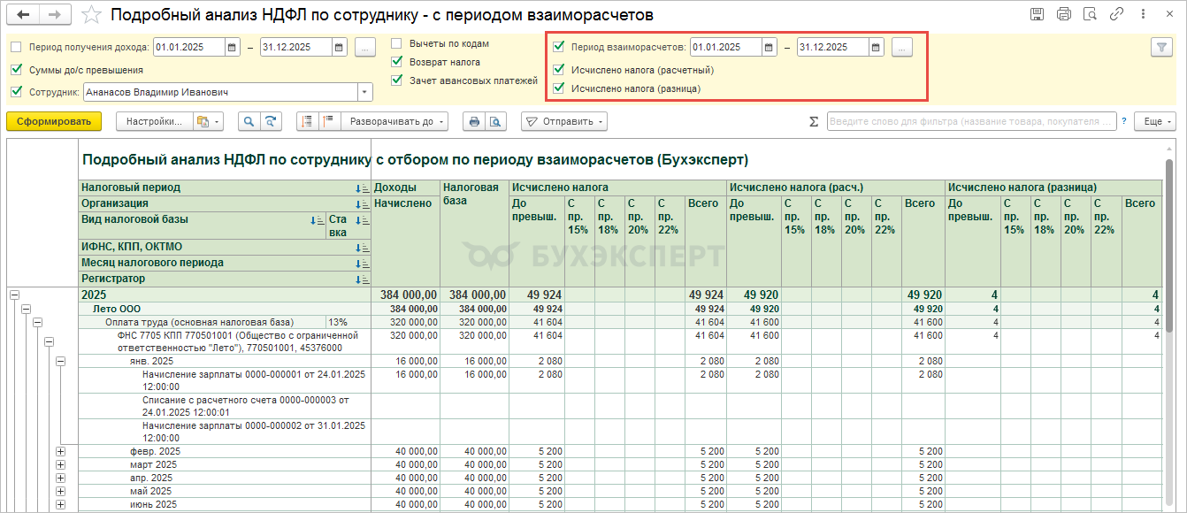Click the find (magnifier) toolbar icon
The image size is (1187, 513).
click(x=249, y=121)
